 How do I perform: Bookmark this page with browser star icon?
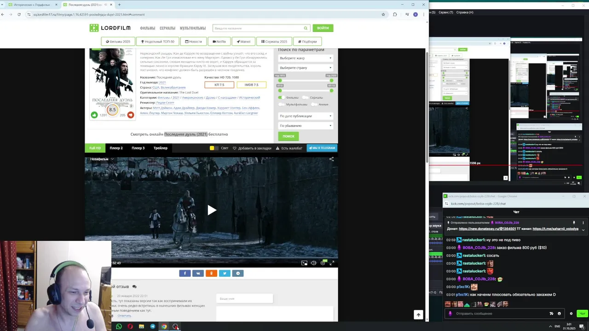point(383,14)
